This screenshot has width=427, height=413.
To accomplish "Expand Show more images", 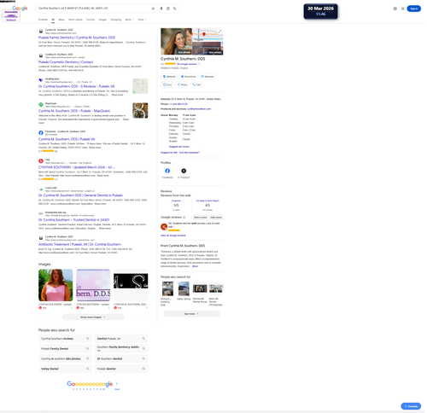I will tap(93, 317).
